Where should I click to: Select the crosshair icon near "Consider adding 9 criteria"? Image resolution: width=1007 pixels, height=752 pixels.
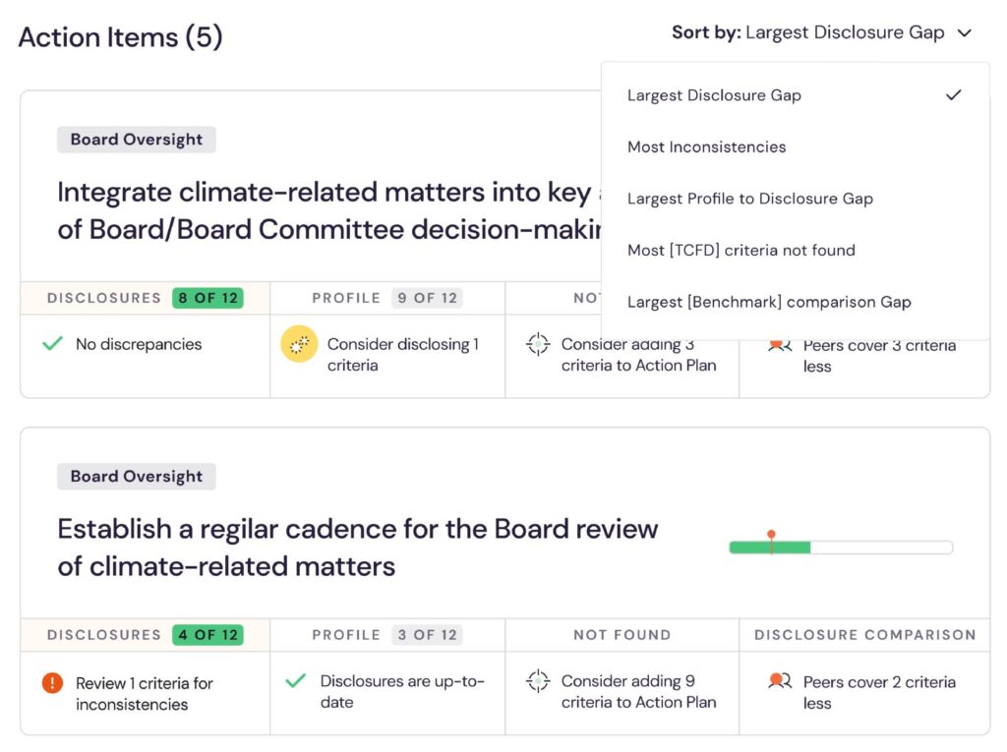(x=537, y=680)
